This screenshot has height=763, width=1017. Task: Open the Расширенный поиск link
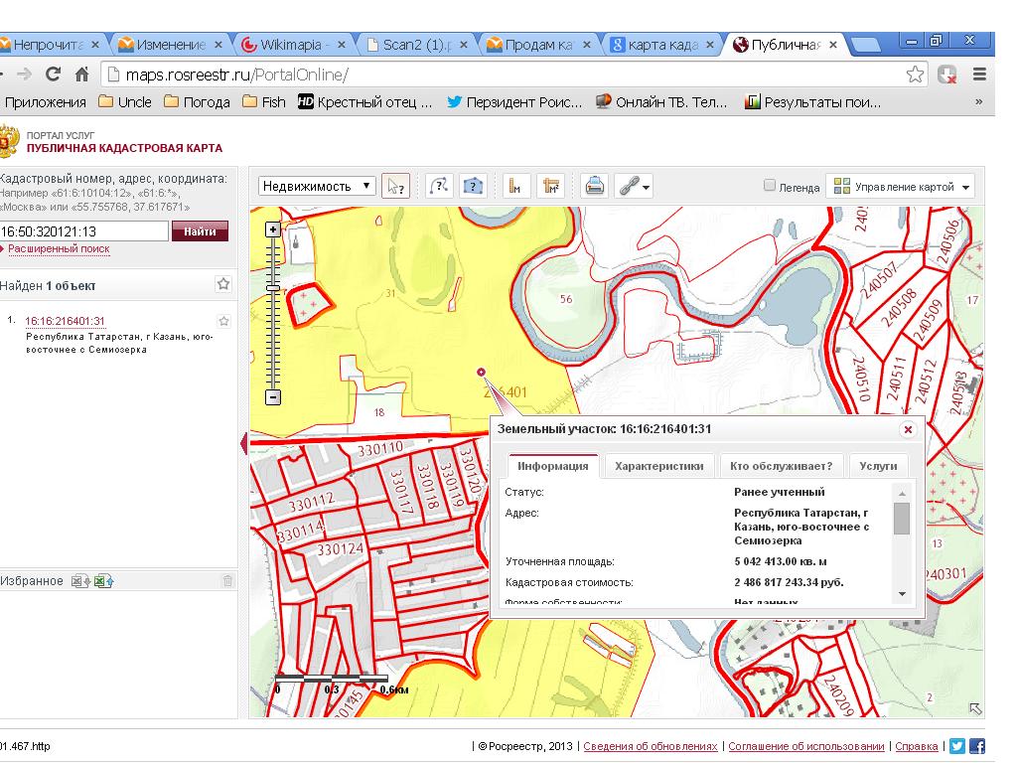pos(59,249)
